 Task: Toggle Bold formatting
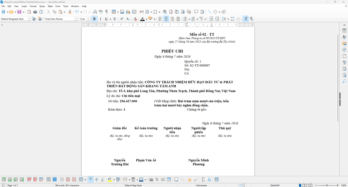(x=94, y=19)
